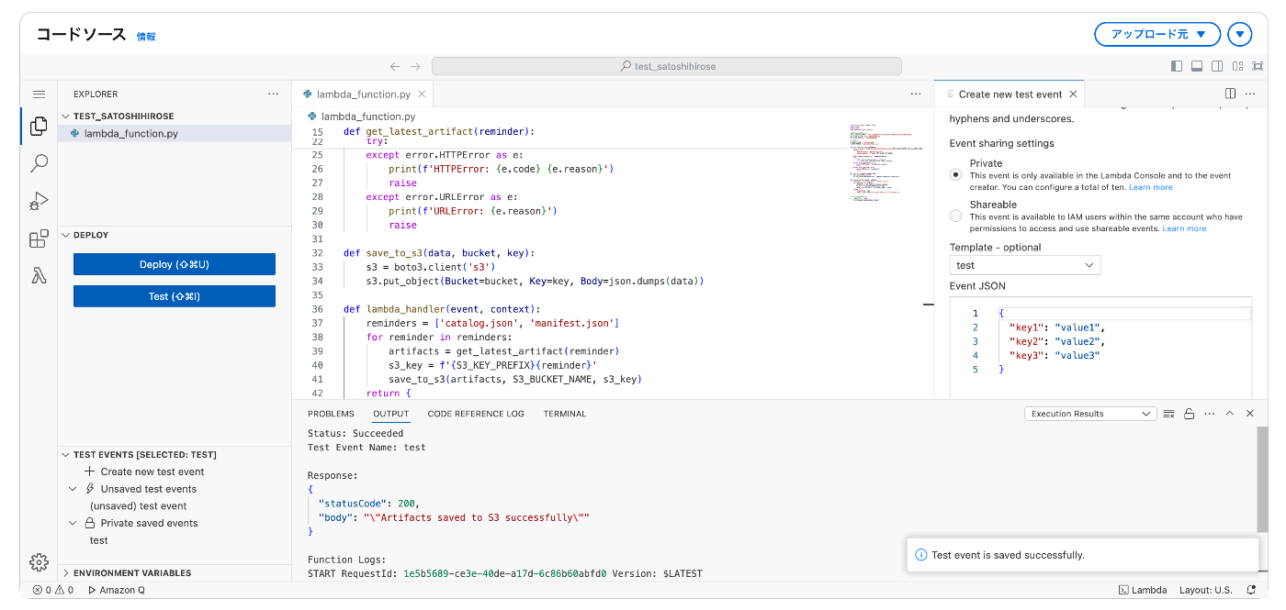Open the hamburger menu in the activity bar

click(39, 94)
